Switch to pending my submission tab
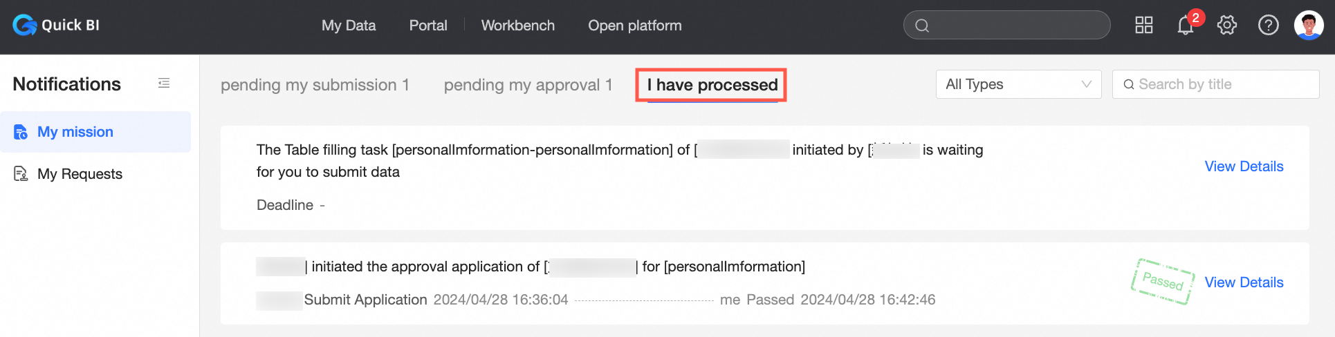 [x=315, y=85]
